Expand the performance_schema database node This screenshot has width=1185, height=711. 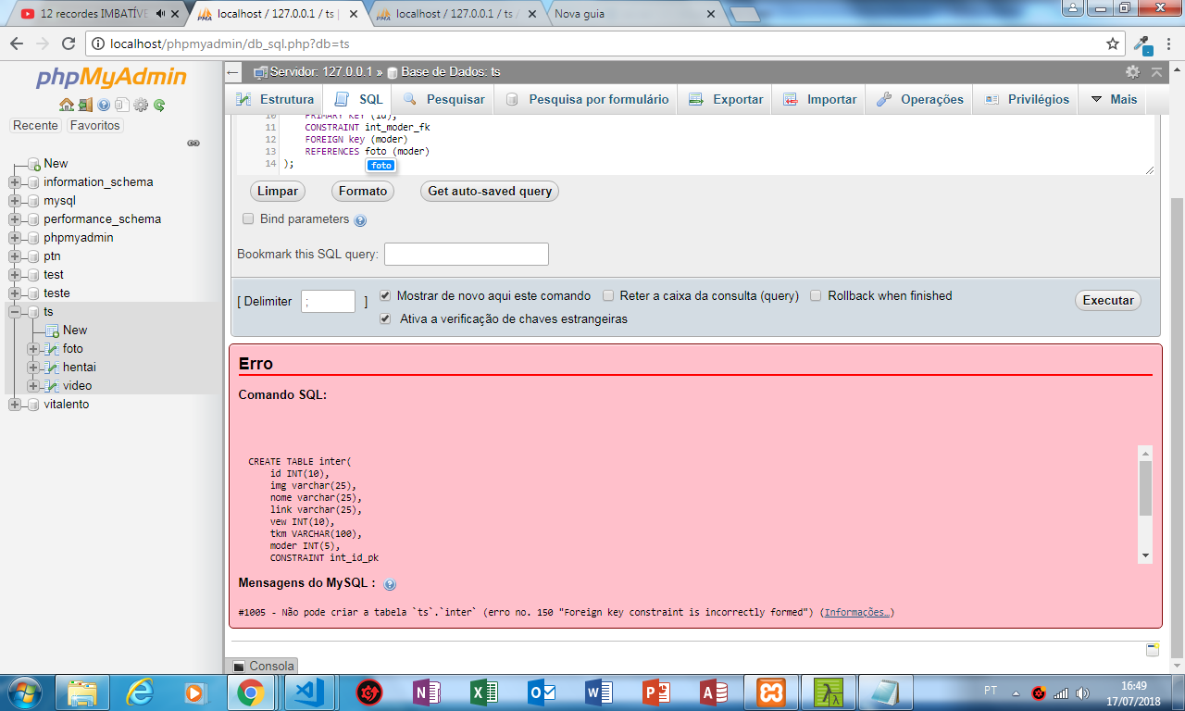(x=15, y=219)
